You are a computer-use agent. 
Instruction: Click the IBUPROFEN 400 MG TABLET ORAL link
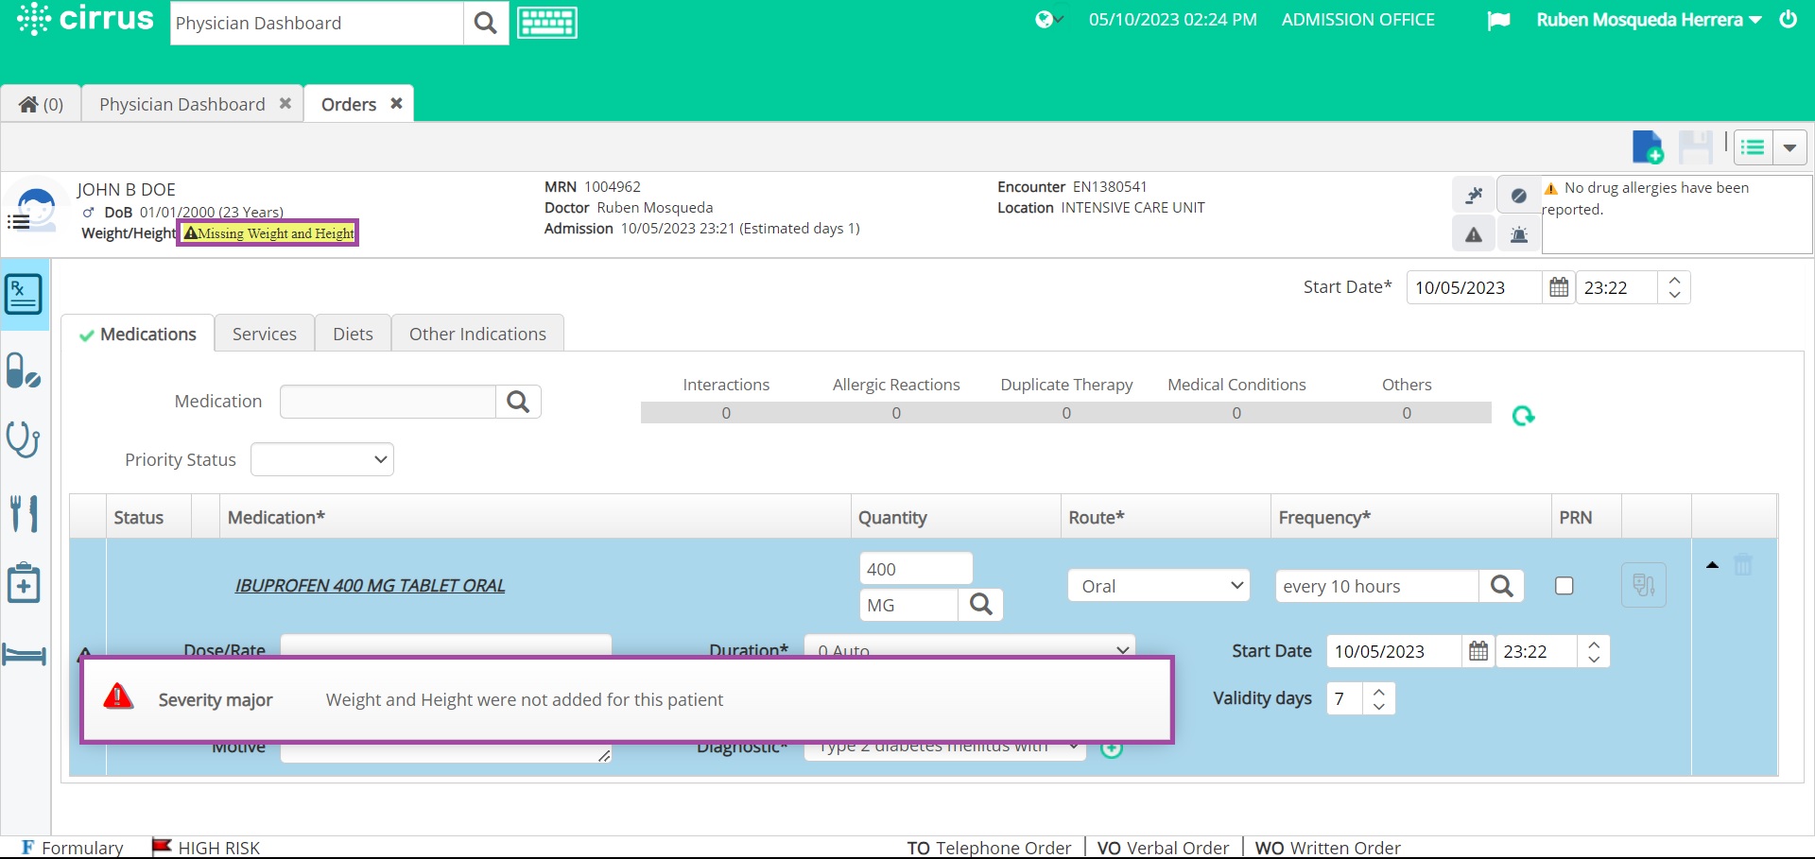(370, 585)
